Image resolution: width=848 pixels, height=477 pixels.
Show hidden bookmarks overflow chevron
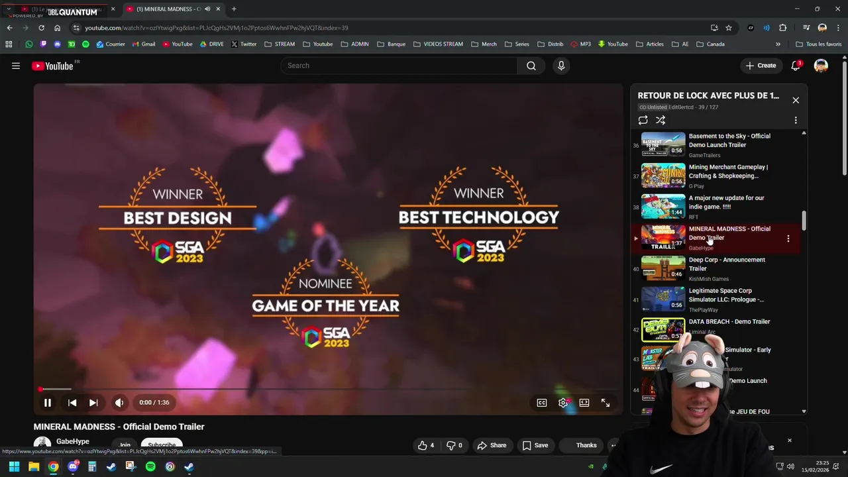778,44
